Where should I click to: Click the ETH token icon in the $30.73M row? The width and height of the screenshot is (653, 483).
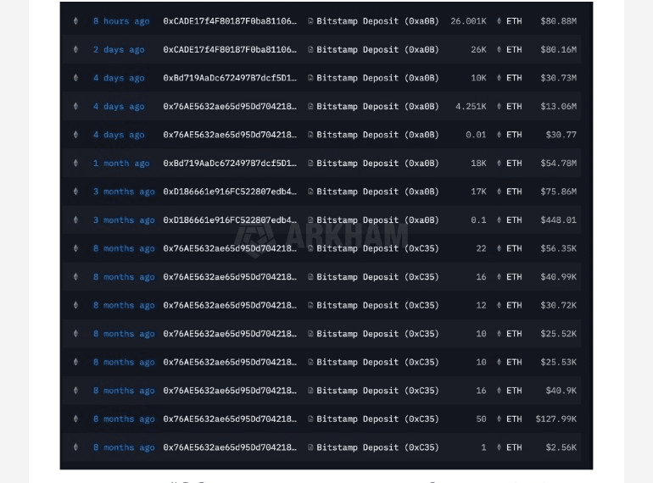click(499, 78)
